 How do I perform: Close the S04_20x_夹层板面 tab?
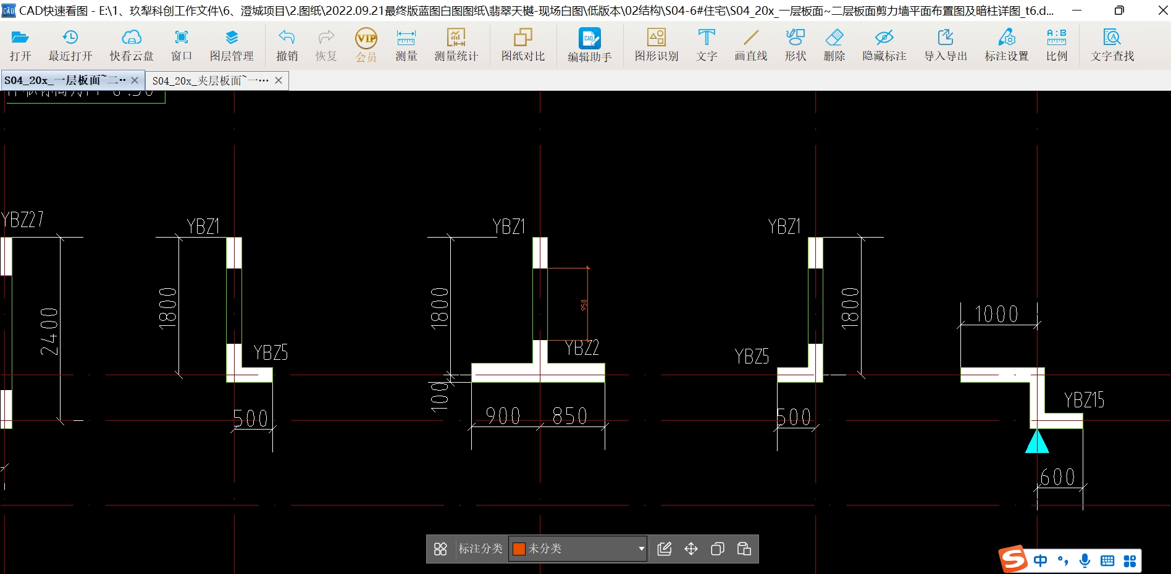click(x=279, y=80)
